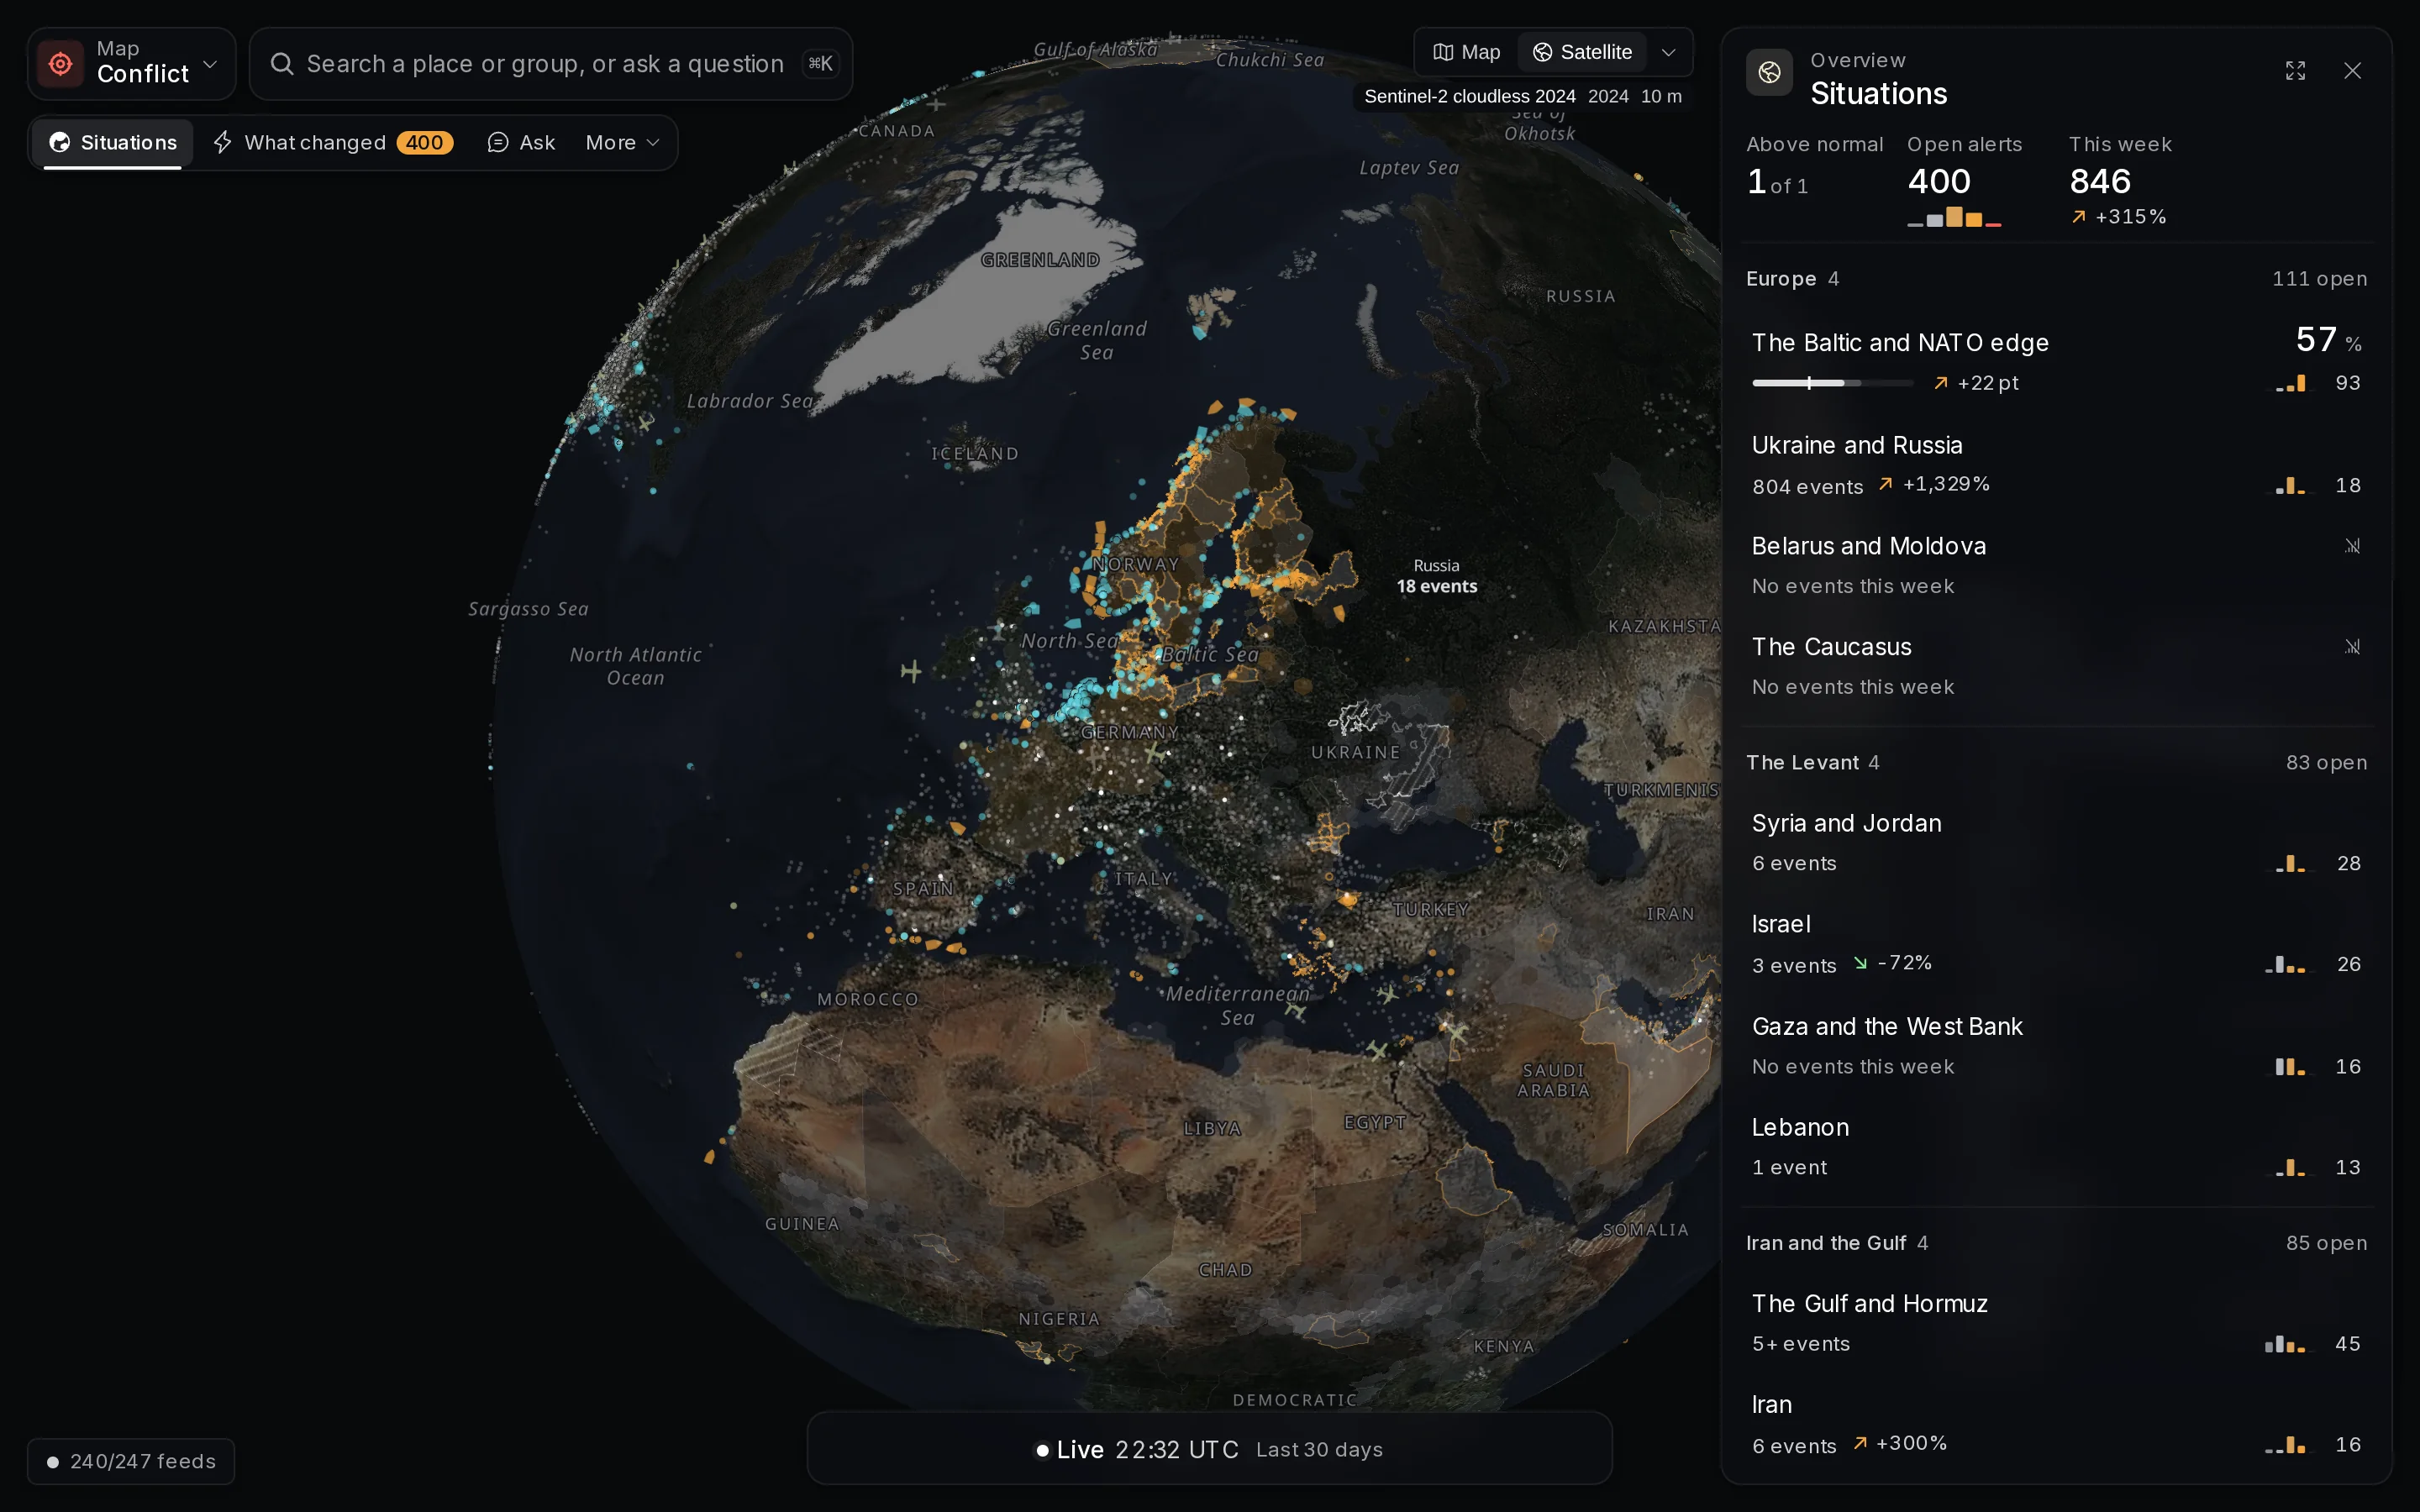Switch basemap to Satellite view
Viewport: 2420px width, 1512px height.
(1582, 52)
